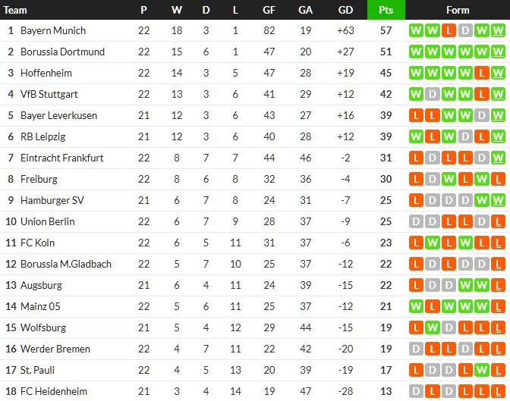510x401 pixels.
Task: Click the draw badge in Werder Bremen's form
Action: click(x=416, y=349)
